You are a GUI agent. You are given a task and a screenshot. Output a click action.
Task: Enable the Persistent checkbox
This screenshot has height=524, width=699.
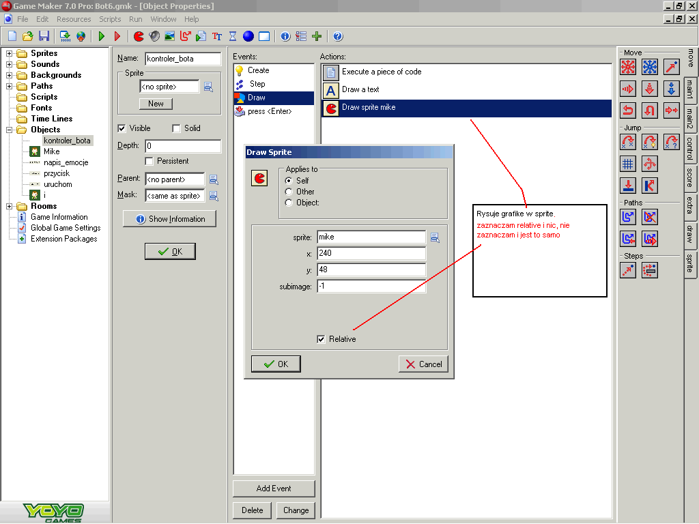[149, 161]
